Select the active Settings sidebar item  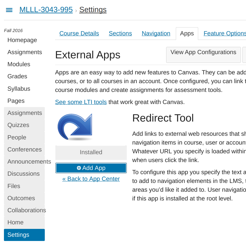click(24, 235)
